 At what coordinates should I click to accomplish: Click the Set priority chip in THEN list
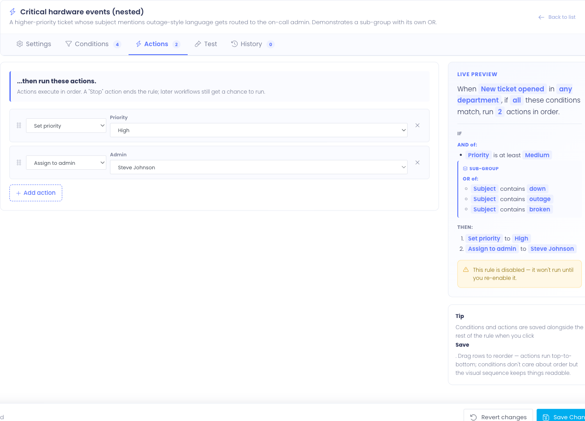(x=484, y=238)
